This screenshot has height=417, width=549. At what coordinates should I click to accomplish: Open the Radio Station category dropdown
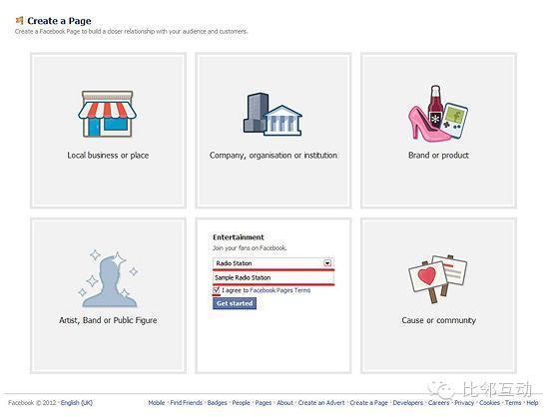pos(274,263)
